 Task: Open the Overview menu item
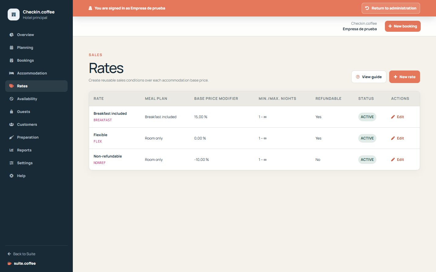36,35
